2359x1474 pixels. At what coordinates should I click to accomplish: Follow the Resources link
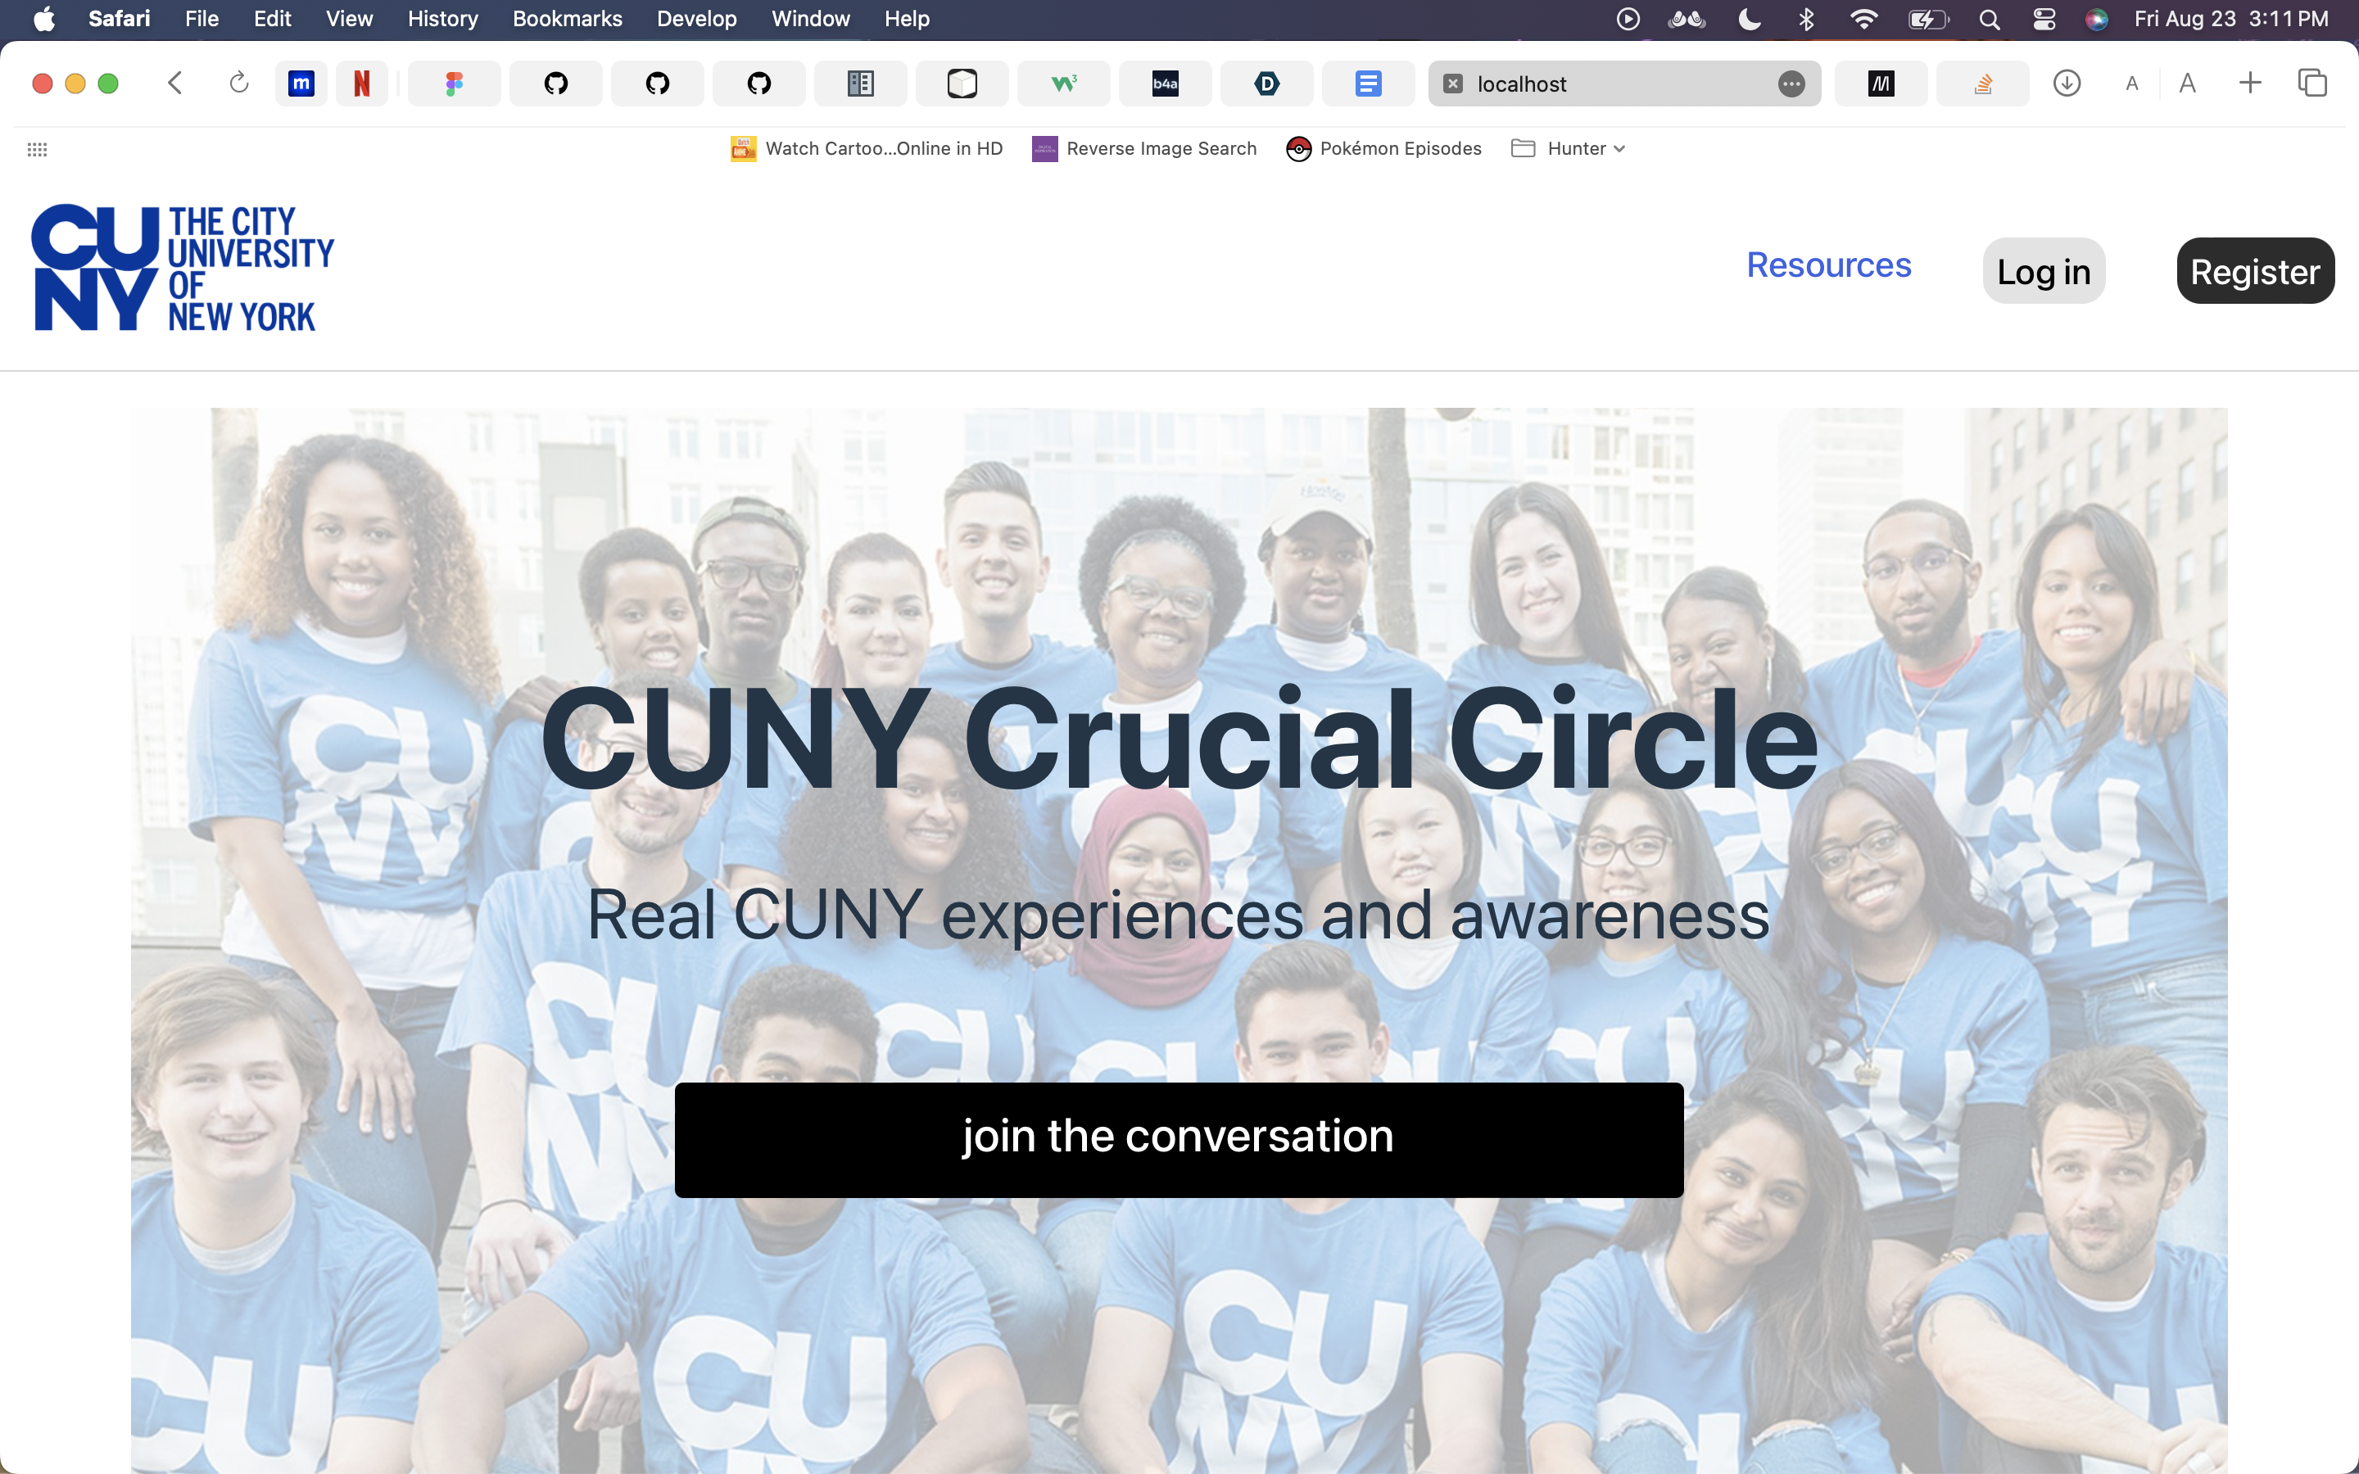[x=1827, y=265]
